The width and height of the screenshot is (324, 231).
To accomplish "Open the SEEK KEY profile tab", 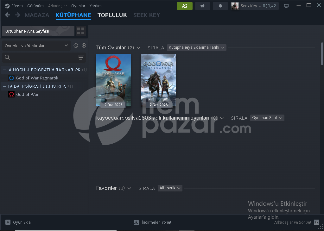I will point(147,15).
